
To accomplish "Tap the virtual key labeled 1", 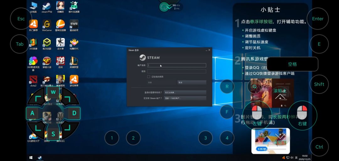I will coord(112,138).
